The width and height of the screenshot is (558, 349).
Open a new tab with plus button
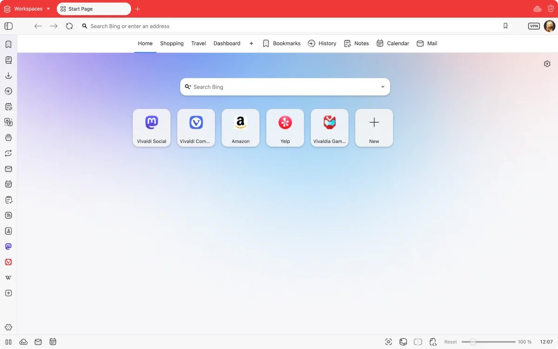138,9
